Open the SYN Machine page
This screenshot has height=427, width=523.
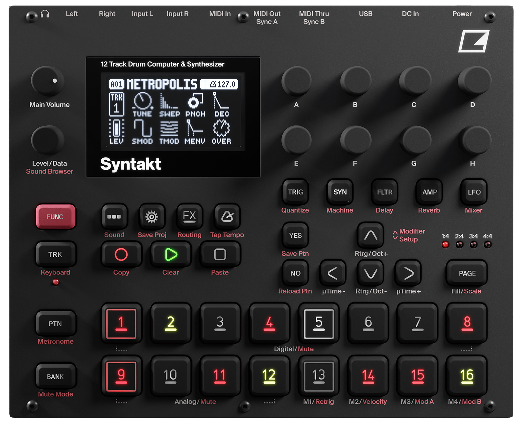point(340,192)
